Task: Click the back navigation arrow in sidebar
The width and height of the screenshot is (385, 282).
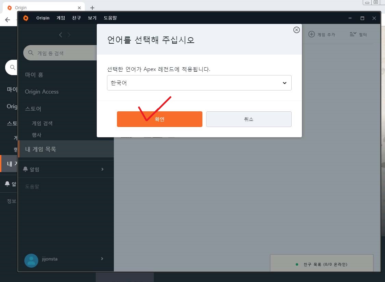Action: click(x=61, y=35)
